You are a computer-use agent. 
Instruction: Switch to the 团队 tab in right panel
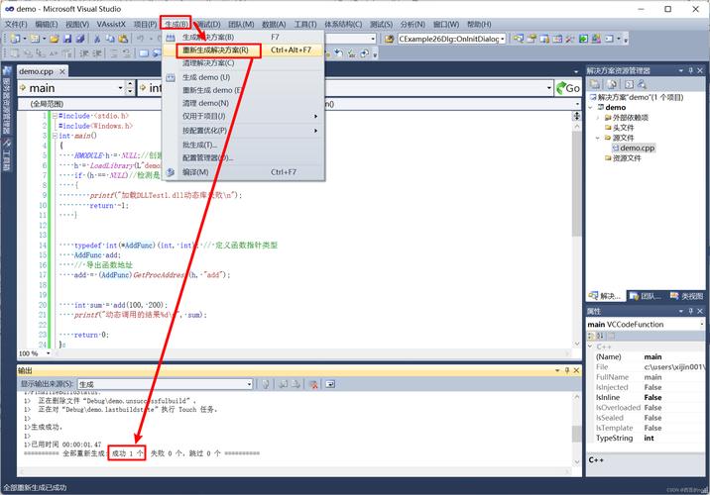tap(646, 296)
